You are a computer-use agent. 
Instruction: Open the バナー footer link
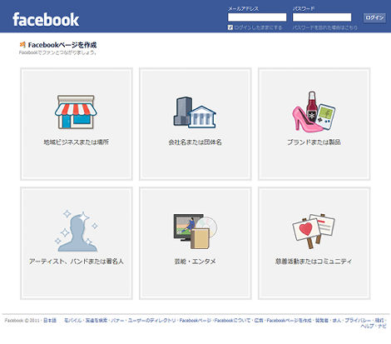117,321
